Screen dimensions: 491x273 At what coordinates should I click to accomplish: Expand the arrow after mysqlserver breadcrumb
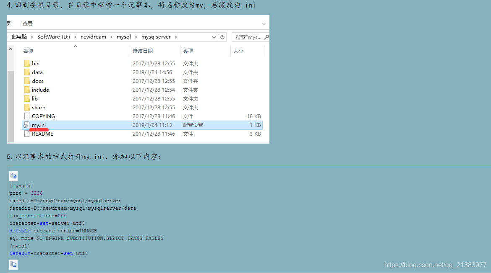[176, 37]
